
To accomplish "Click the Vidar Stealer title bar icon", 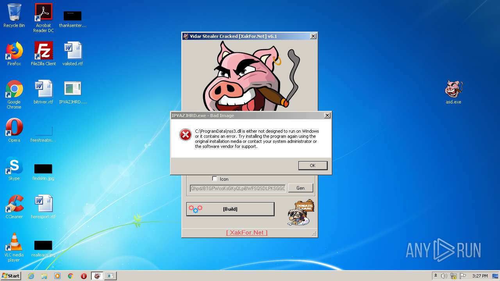I will [x=186, y=36].
